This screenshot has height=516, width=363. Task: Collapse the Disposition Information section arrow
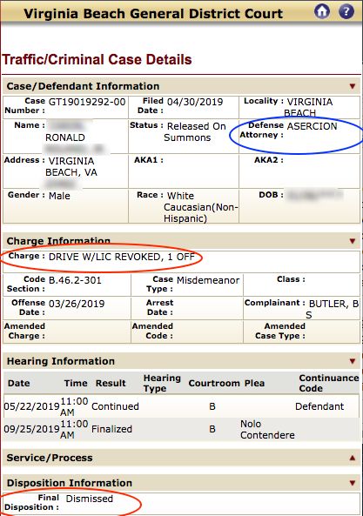pyautogui.click(x=353, y=483)
